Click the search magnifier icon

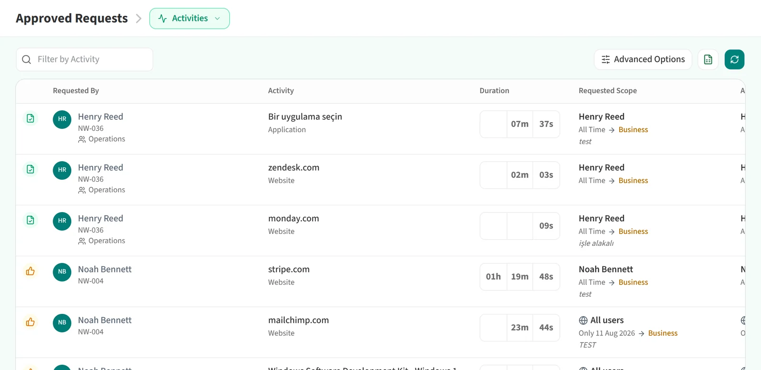pyautogui.click(x=27, y=59)
